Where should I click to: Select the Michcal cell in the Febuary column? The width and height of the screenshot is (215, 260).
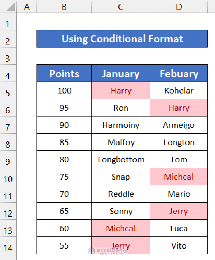[x=179, y=177]
